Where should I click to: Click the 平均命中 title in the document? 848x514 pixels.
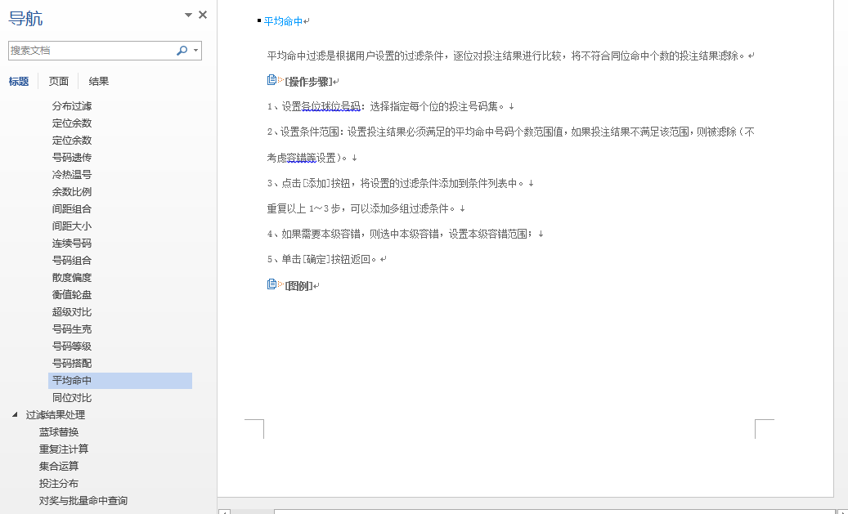(x=283, y=21)
